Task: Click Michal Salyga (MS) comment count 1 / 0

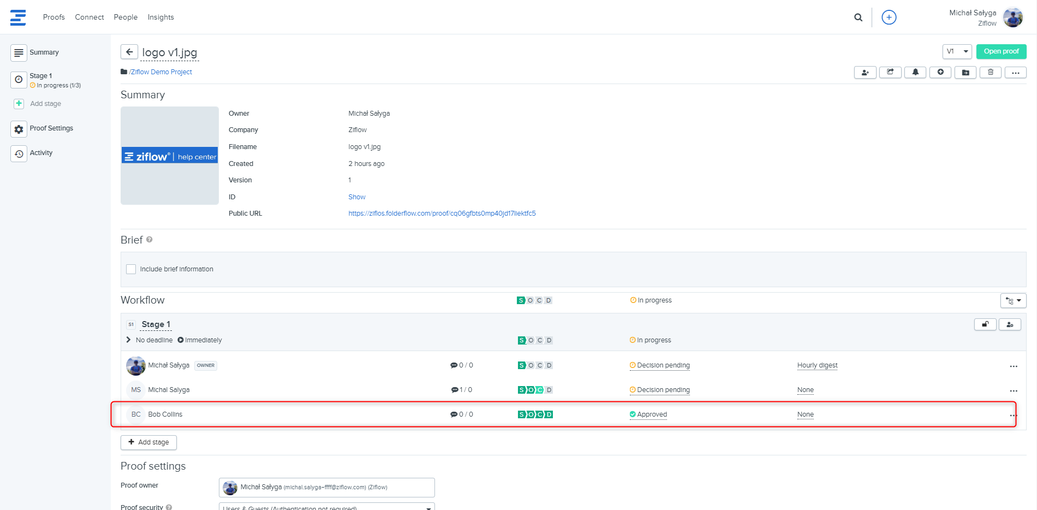Action: (x=462, y=390)
